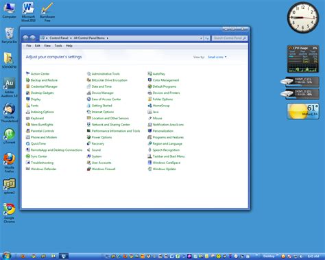325x260 pixels.
Task: Open the Recycle Bin desktop icon
Action: [x=9, y=36]
